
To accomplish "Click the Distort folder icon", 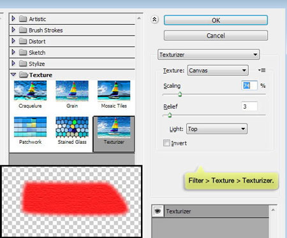I will 23,41.
